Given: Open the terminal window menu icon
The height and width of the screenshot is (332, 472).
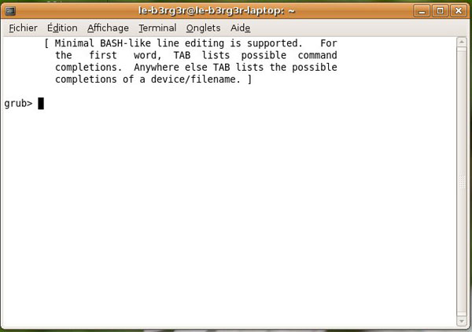Looking at the screenshot, I should pyautogui.click(x=10, y=11).
